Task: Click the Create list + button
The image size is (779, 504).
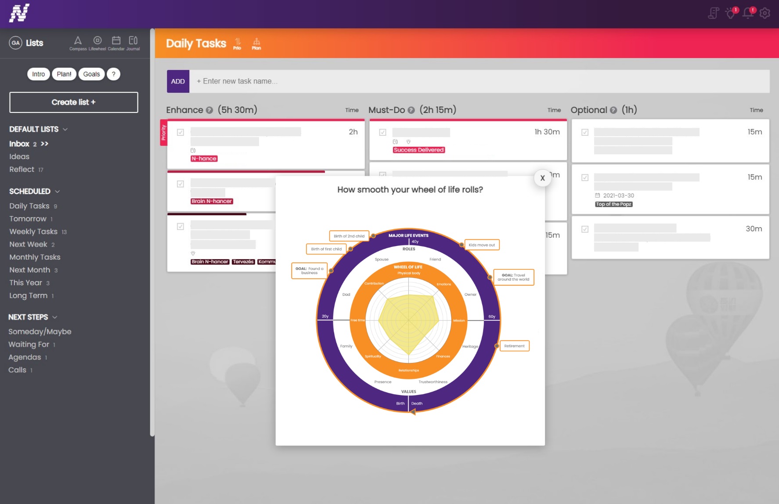Action: point(74,102)
